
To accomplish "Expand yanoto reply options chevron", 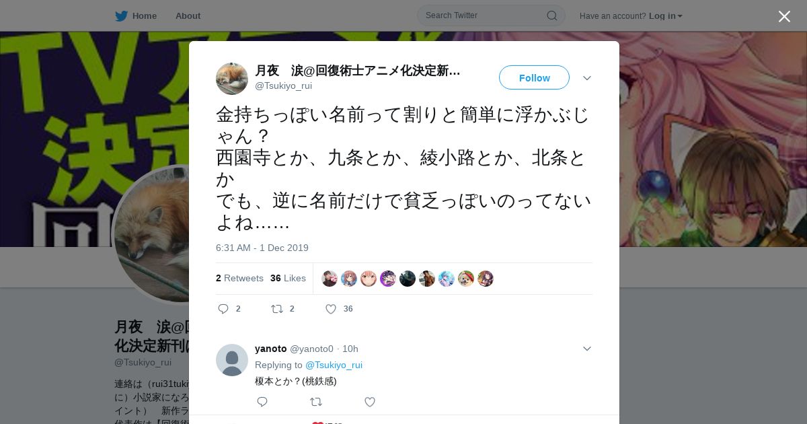I will click(587, 349).
